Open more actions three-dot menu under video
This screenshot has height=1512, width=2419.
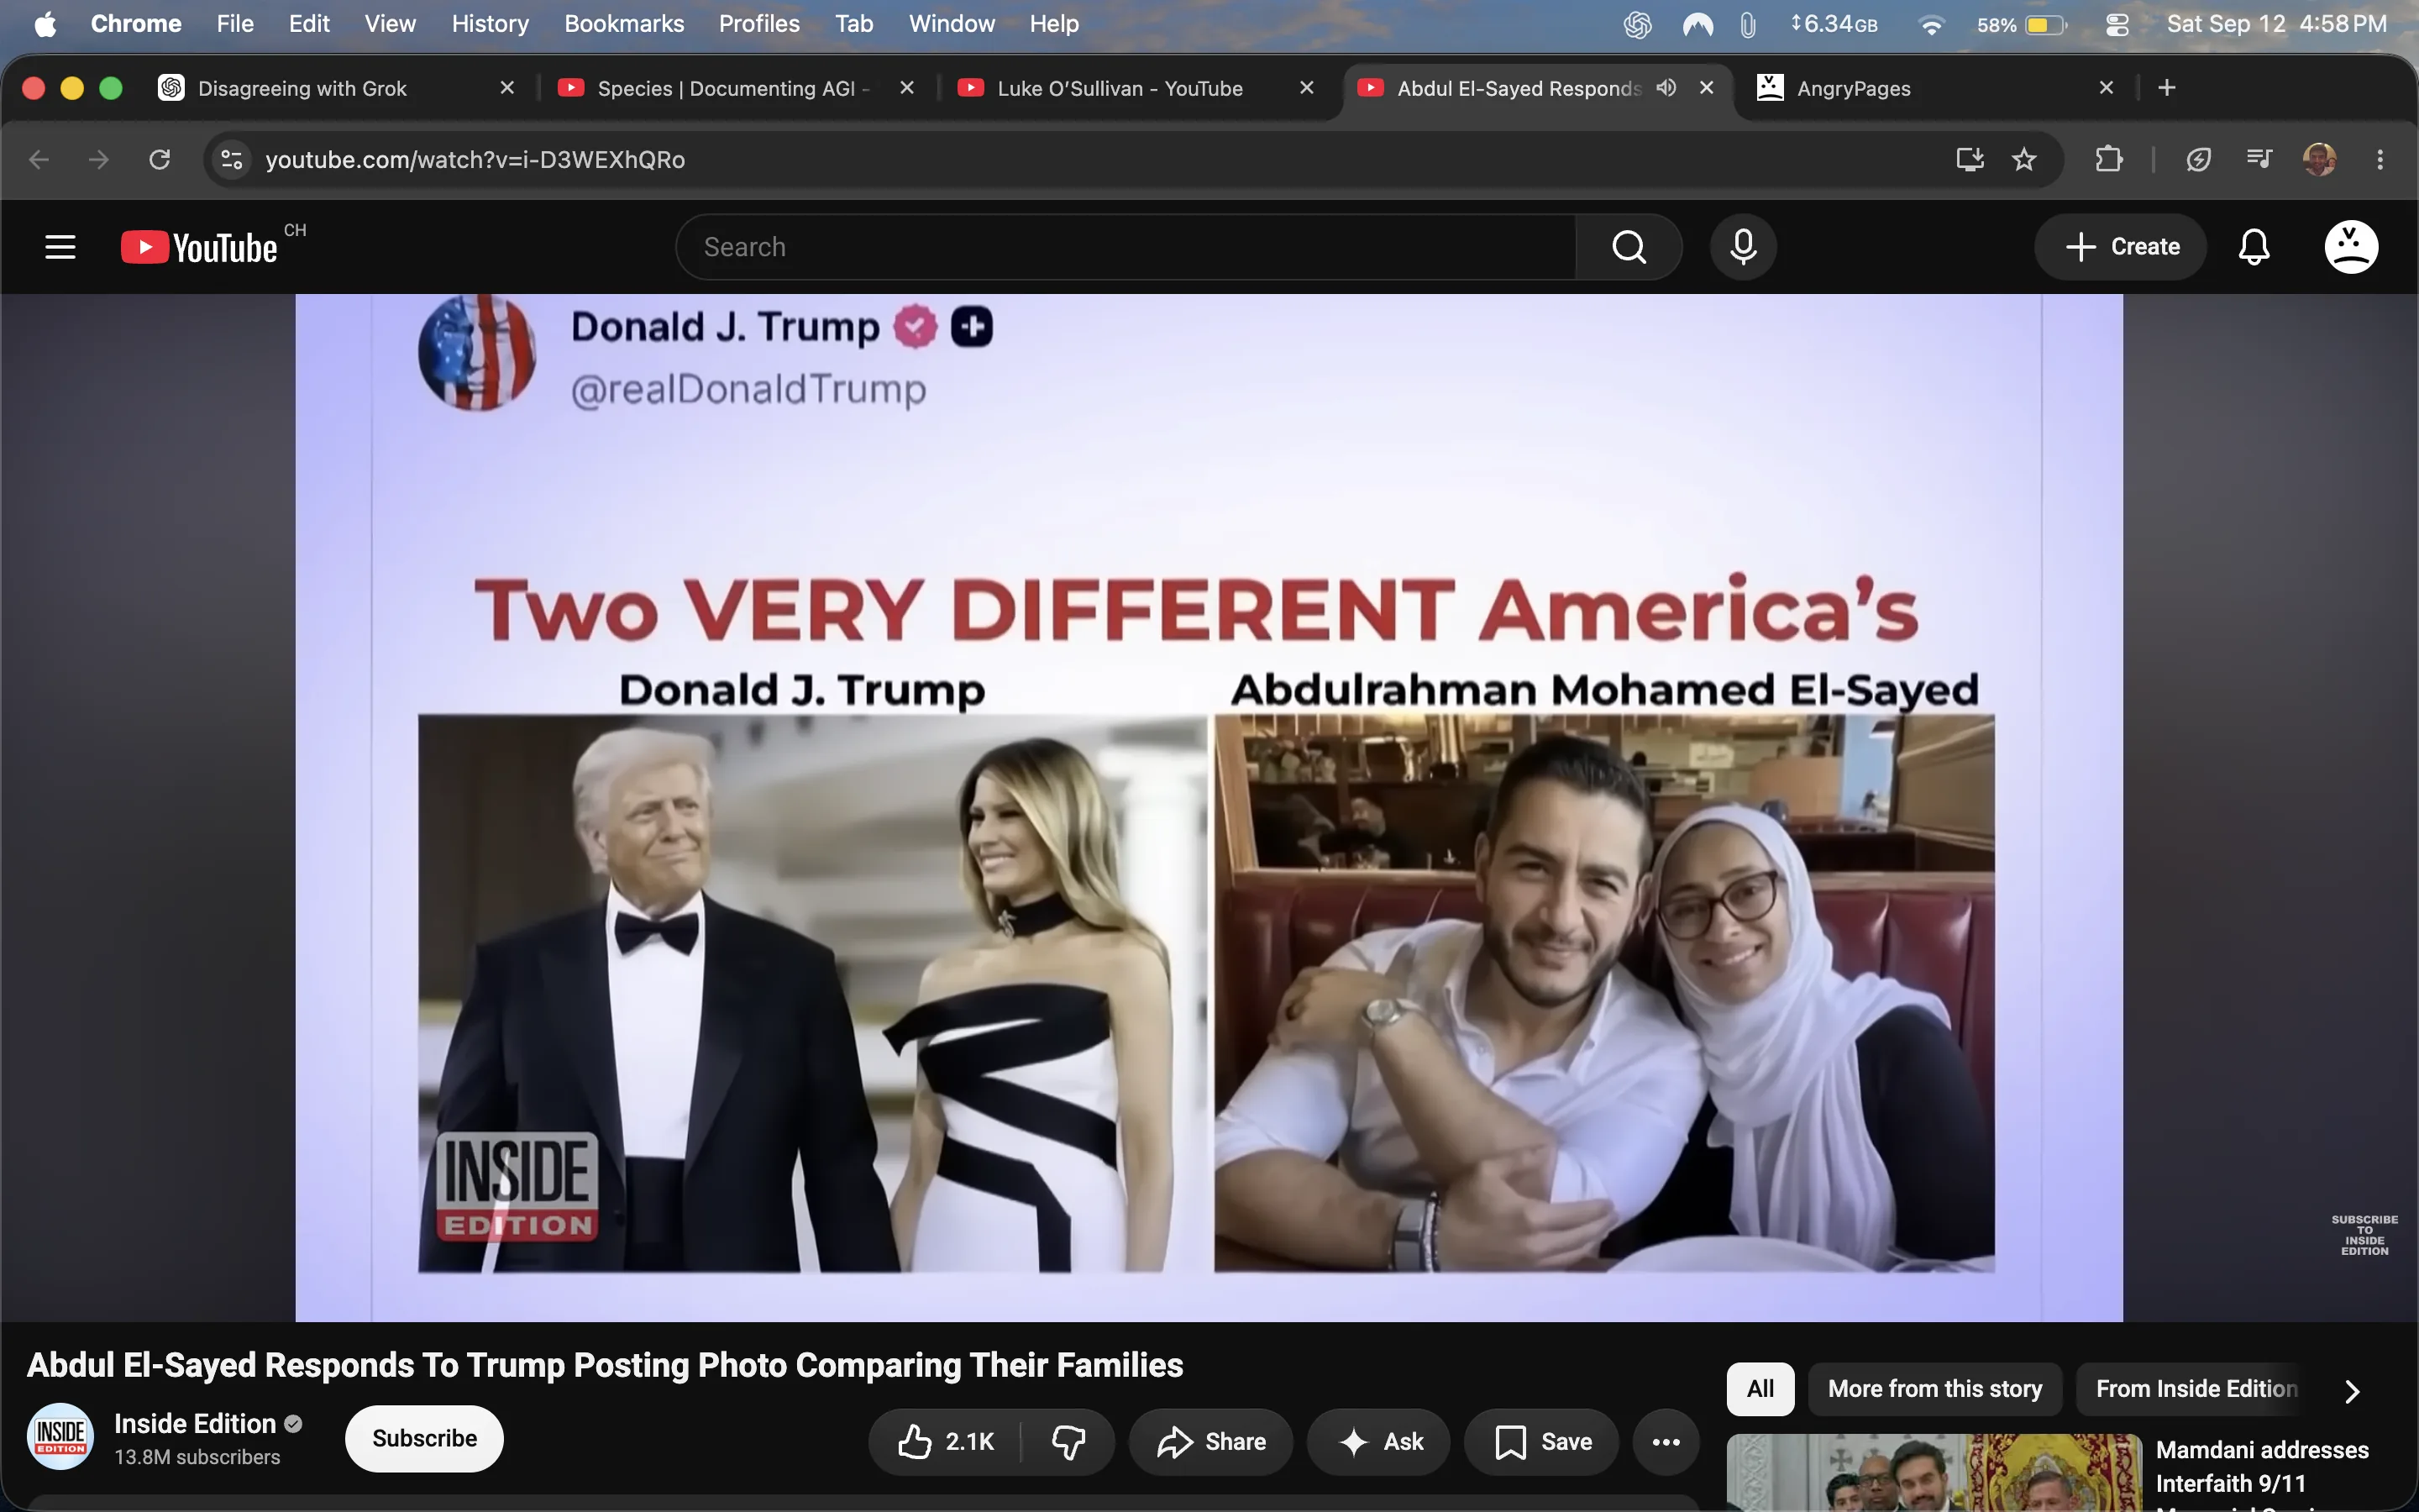(1666, 1441)
